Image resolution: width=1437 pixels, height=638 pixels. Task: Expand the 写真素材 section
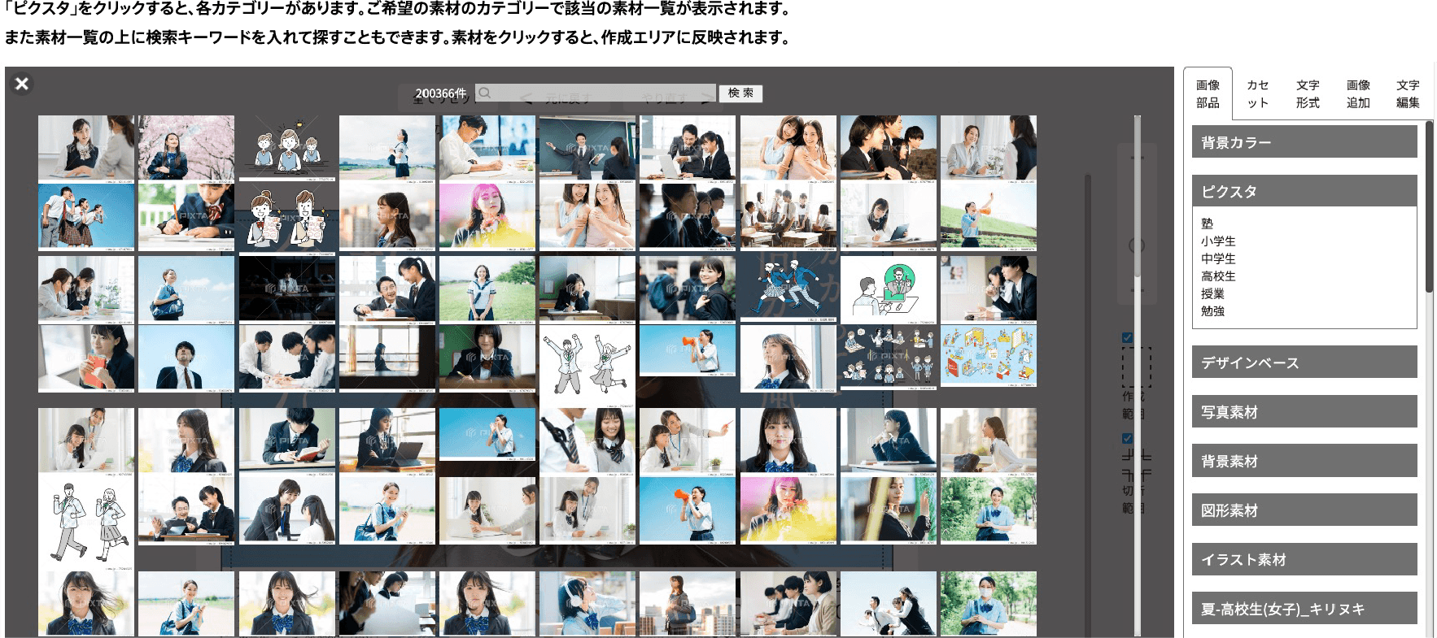tap(1304, 412)
